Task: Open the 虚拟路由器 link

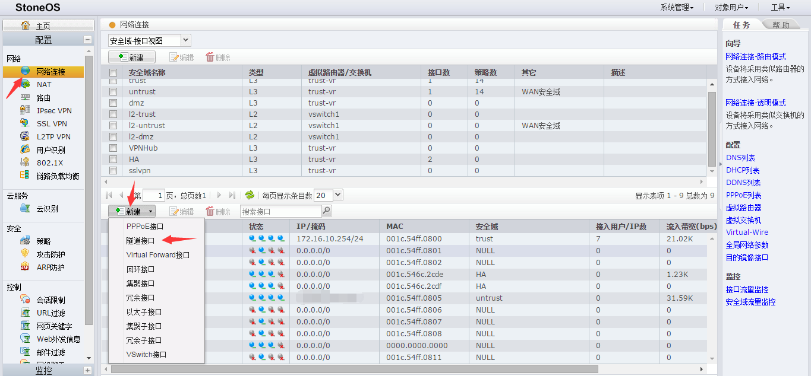Action: (x=743, y=208)
